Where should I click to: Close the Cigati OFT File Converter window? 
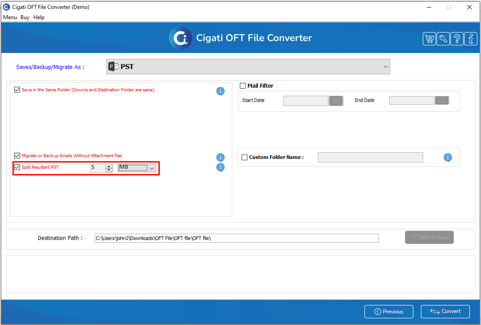[x=469, y=7]
